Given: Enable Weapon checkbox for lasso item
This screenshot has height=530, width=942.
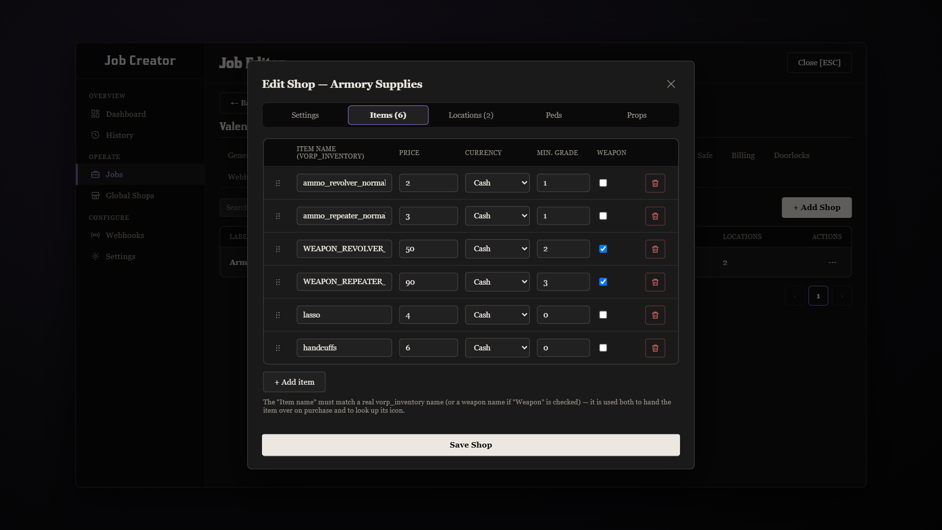Looking at the screenshot, I should coord(603,315).
